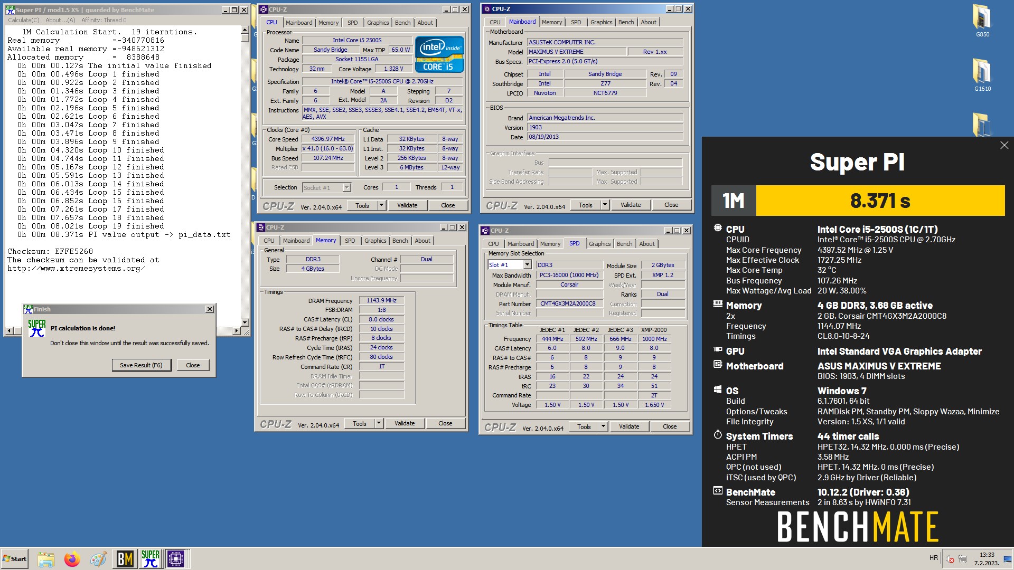
Task: Click the Intel Core i5 logo
Action: click(x=439, y=54)
